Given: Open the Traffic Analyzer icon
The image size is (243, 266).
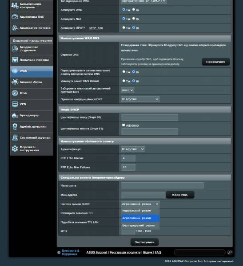Looking at the screenshot, I should pyautogui.click(x=15, y=28).
